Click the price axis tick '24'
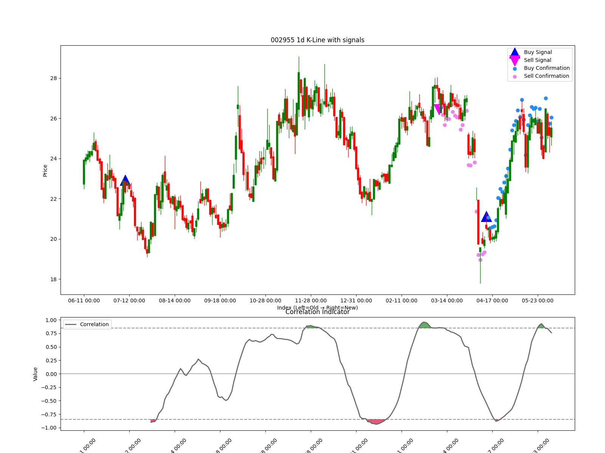This screenshot has width=605, height=453. click(54, 159)
